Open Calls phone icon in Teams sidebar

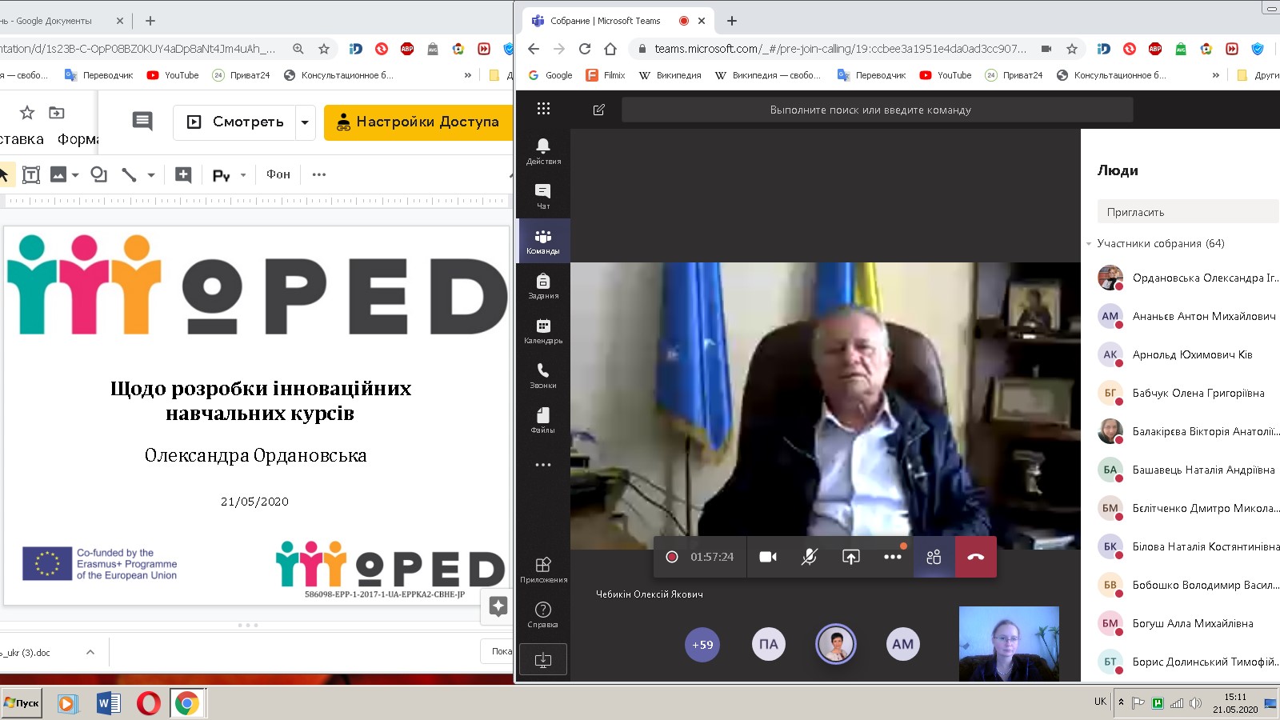[x=543, y=374]
